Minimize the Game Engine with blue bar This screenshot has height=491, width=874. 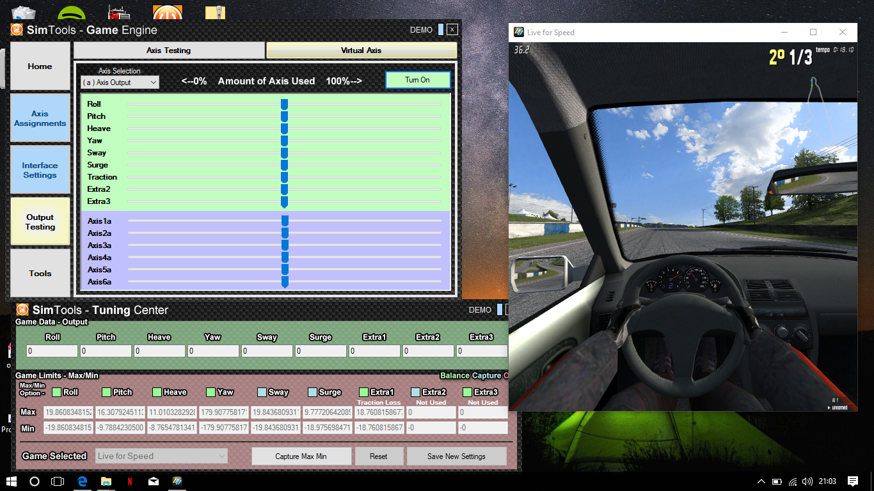(440, 29)
